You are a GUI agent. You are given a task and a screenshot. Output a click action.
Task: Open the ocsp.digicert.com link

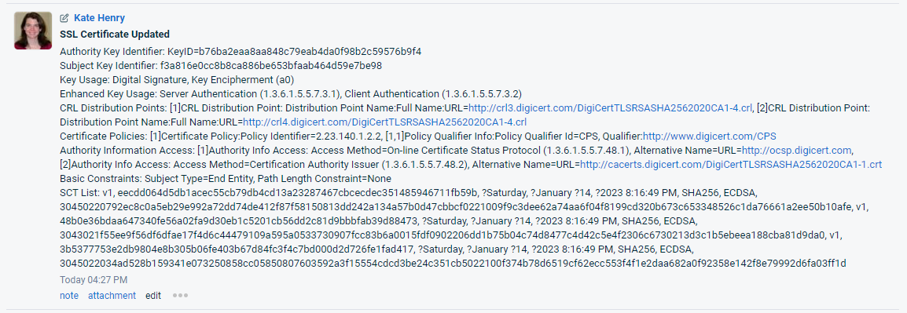[796, 151]
